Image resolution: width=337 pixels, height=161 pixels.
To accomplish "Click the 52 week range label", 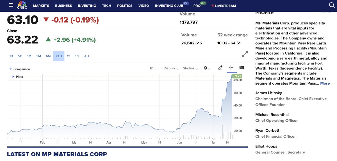I will (x=233, y=35).
